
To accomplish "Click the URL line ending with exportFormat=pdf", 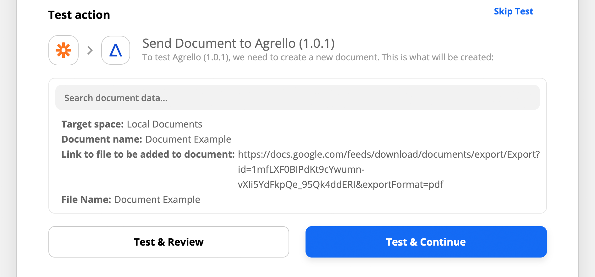I will [340, 185].
